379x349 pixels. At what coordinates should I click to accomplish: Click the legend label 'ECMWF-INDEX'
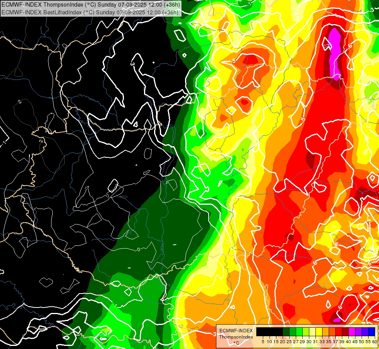pyautogui.click(x=236, y=331)
